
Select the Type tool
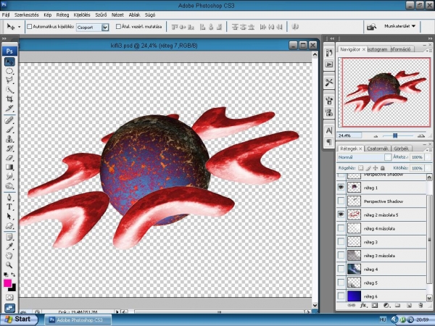(9, 206)
